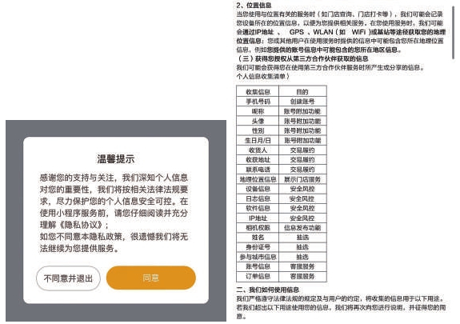Screen dimensions: 460x324
Task: Click the line starting 我们严格遵守法律法规的规定
Action: 340,298
